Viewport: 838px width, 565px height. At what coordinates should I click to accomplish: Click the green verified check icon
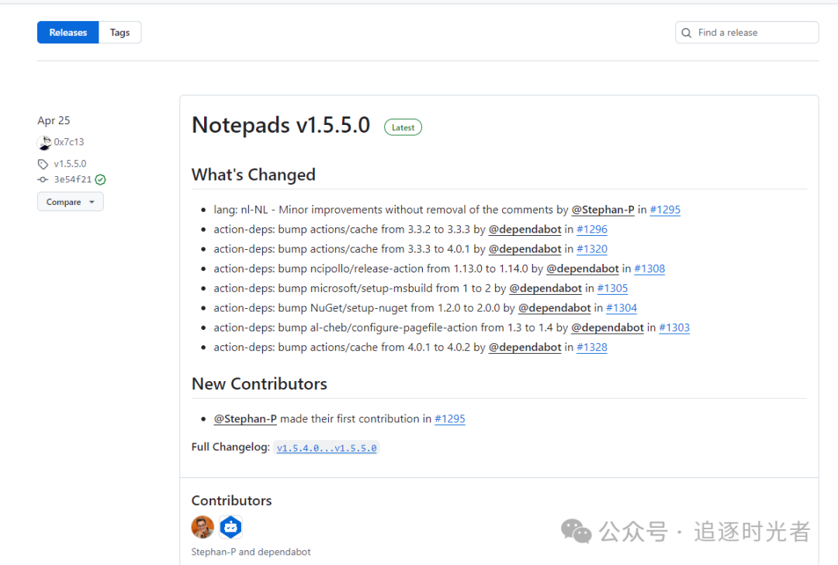coord(100,179)
